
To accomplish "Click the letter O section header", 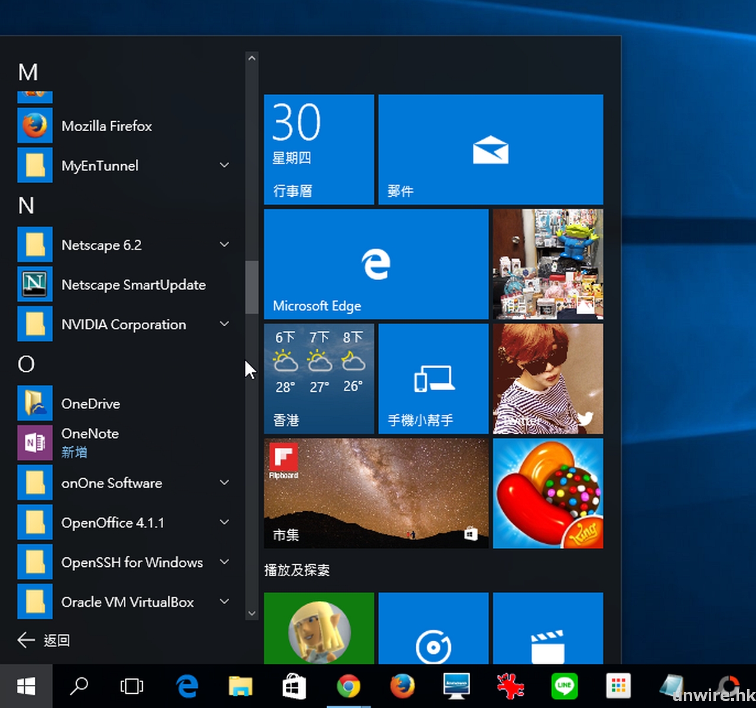I will [x=27, y=364].
